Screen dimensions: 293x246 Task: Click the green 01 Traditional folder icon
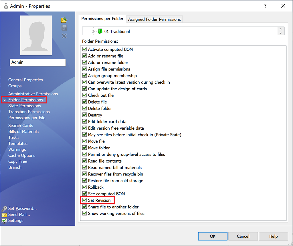tap(100, 31)
